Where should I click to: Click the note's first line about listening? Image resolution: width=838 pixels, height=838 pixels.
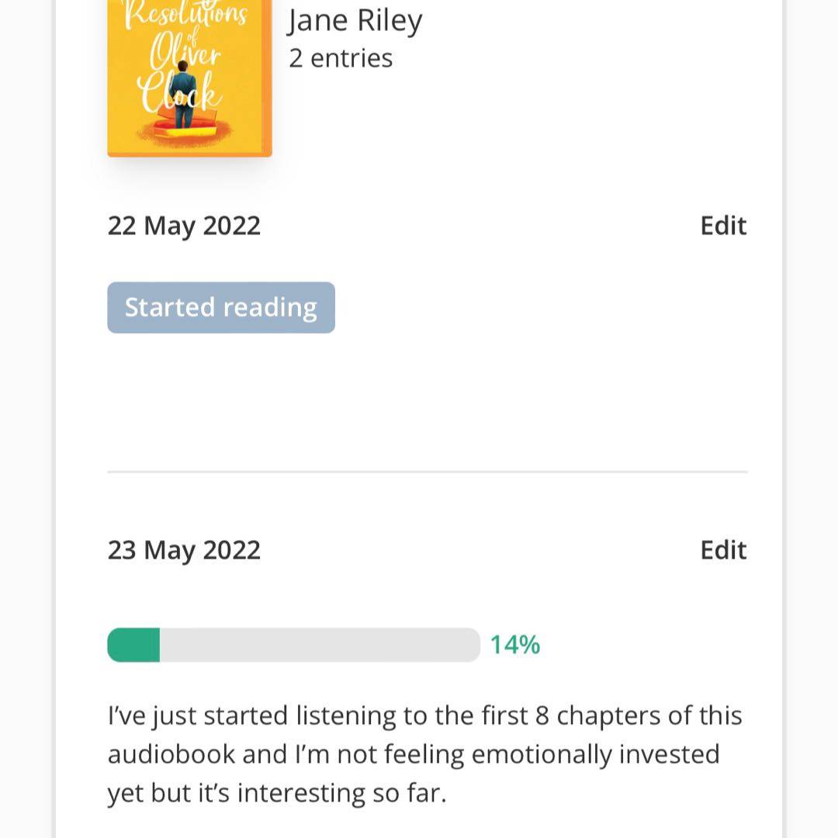click(x=424, y=715)
